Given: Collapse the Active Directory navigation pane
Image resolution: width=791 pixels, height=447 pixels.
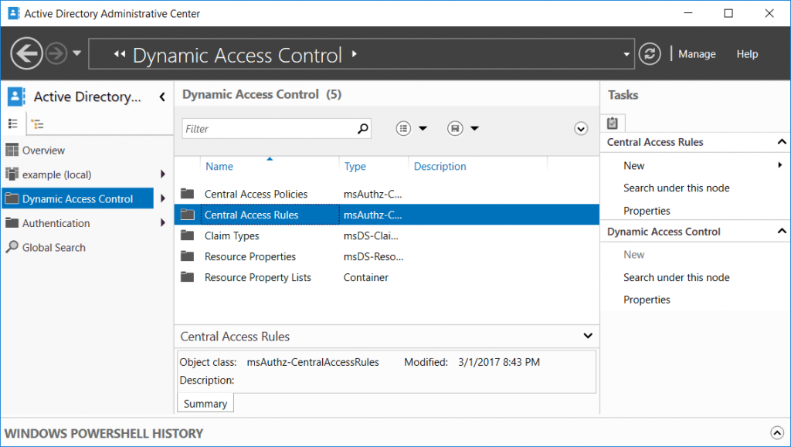Looking at the screenshot, I should tap(162, 97).
